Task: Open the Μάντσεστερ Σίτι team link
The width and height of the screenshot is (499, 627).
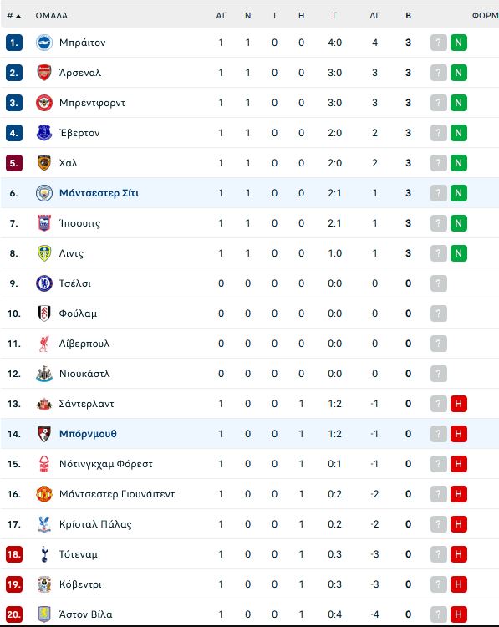Action: pyautogui.click(x=99, y=193)
